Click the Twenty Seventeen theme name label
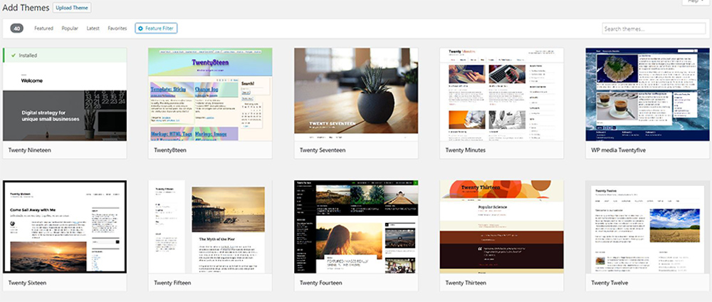Viewport: 712px width, 302px height. click(323, 150)
